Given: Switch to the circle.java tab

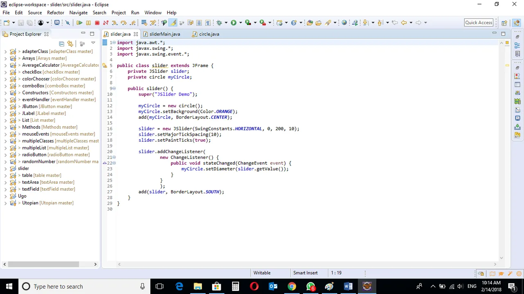Looking at the screenshot, I should point(209,34).
